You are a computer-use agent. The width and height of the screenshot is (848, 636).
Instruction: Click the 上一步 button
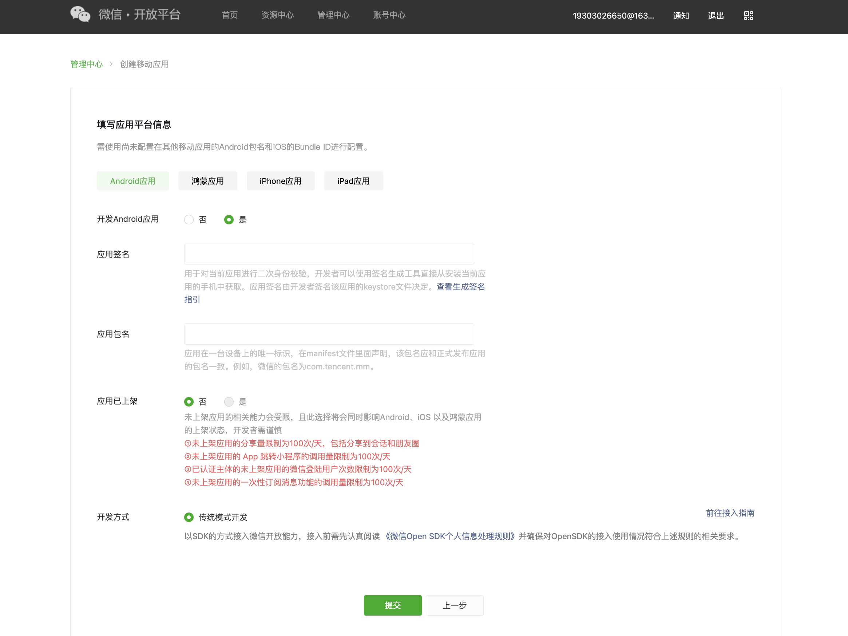tap(454, 605)
